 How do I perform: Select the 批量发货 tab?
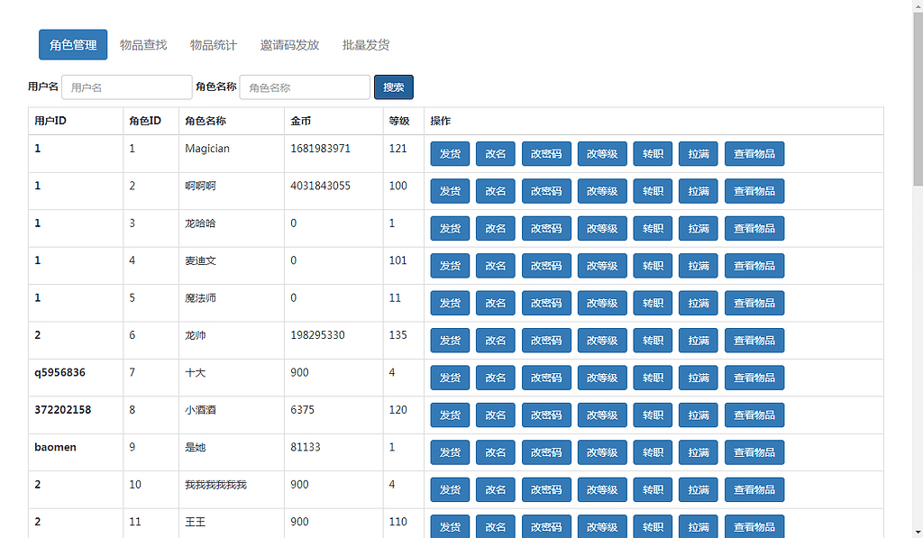[366, 45]
